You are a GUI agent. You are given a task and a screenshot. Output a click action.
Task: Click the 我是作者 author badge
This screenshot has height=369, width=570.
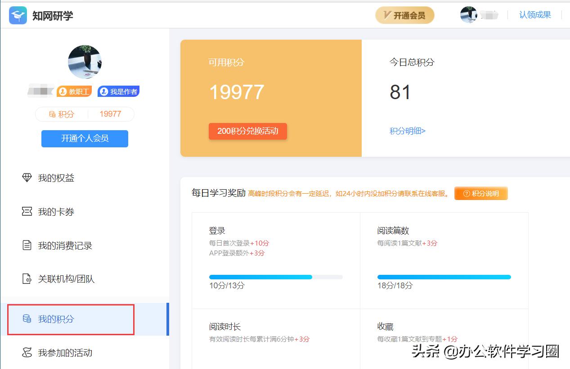(x=118, y=91)
